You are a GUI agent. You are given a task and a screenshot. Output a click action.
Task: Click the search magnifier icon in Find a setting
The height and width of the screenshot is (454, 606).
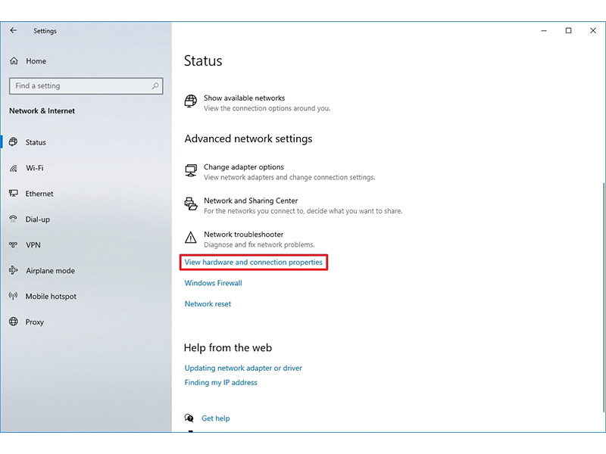point(155,86)
